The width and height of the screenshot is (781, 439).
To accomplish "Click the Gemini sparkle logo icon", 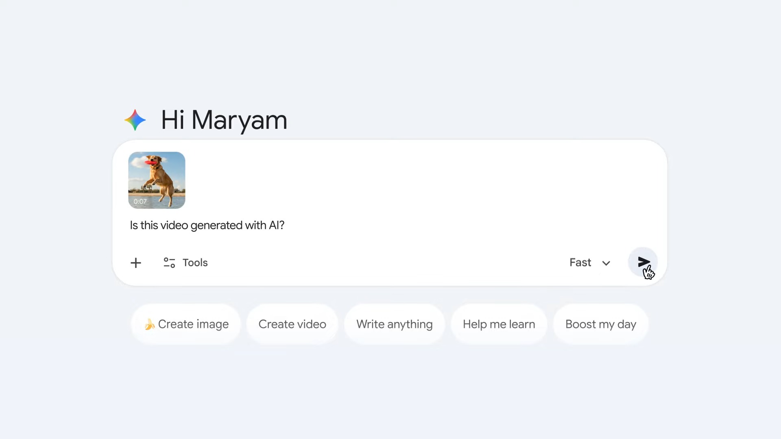I will [135, 120].
